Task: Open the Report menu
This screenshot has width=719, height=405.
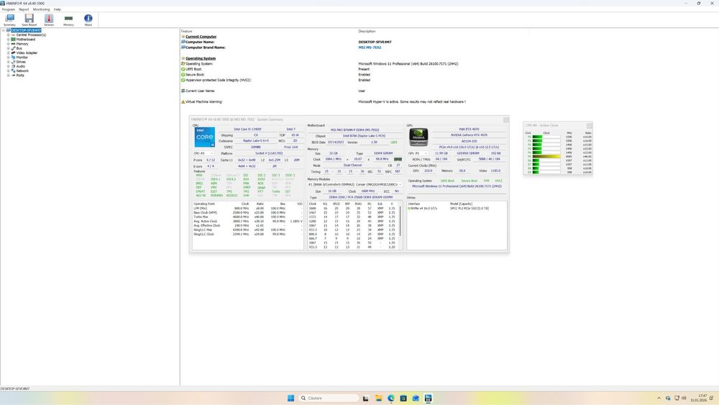Action: click(x=24, y=9)
